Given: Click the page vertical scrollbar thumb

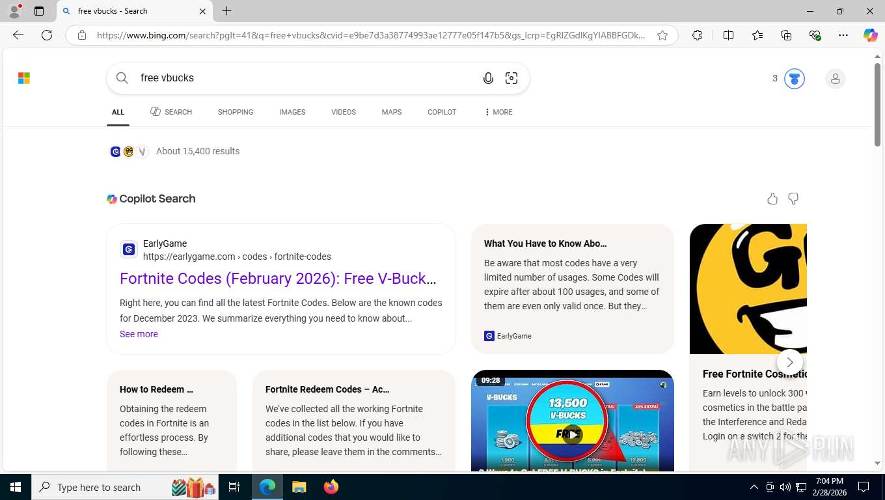Looking at the screenshot, I should [878, 104].
